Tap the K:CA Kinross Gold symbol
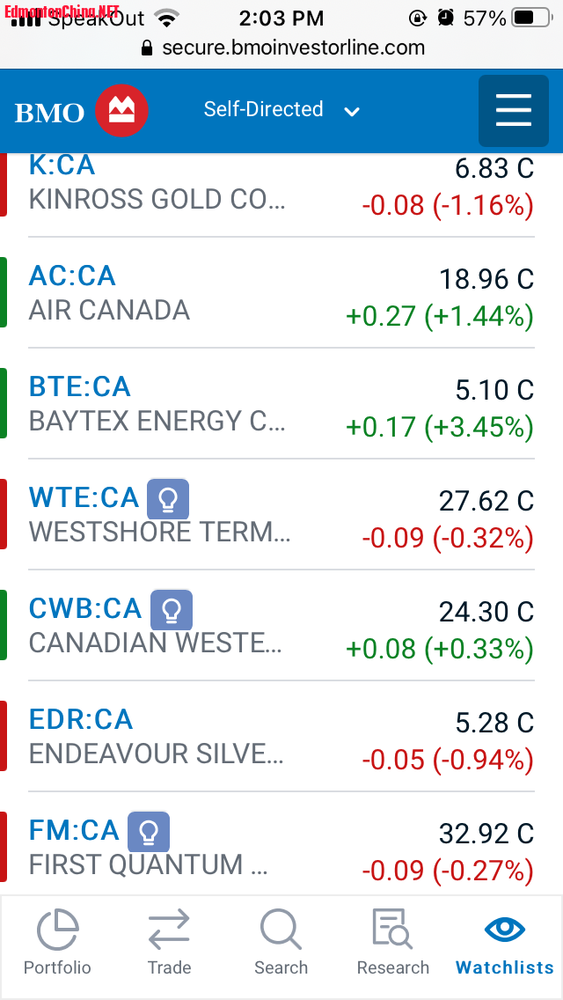 [x=62, y=165]
